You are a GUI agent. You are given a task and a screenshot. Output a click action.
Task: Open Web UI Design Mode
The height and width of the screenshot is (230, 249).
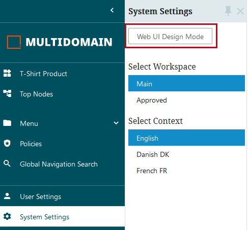170,36
